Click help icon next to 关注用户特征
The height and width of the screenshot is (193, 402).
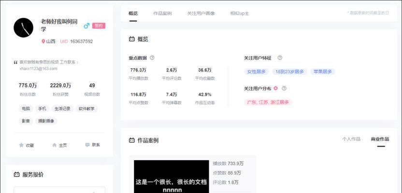tap(280, 57)
